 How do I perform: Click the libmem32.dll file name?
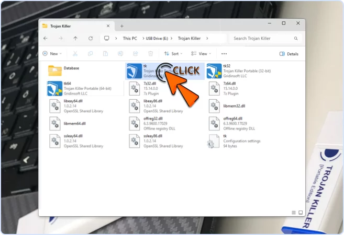click(x=234, y=106)
